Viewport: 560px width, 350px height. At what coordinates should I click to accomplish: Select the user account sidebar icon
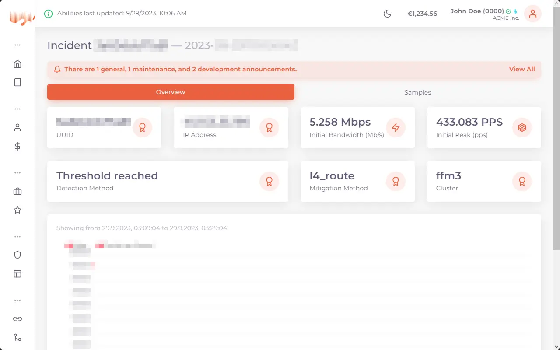click(17, 127)
